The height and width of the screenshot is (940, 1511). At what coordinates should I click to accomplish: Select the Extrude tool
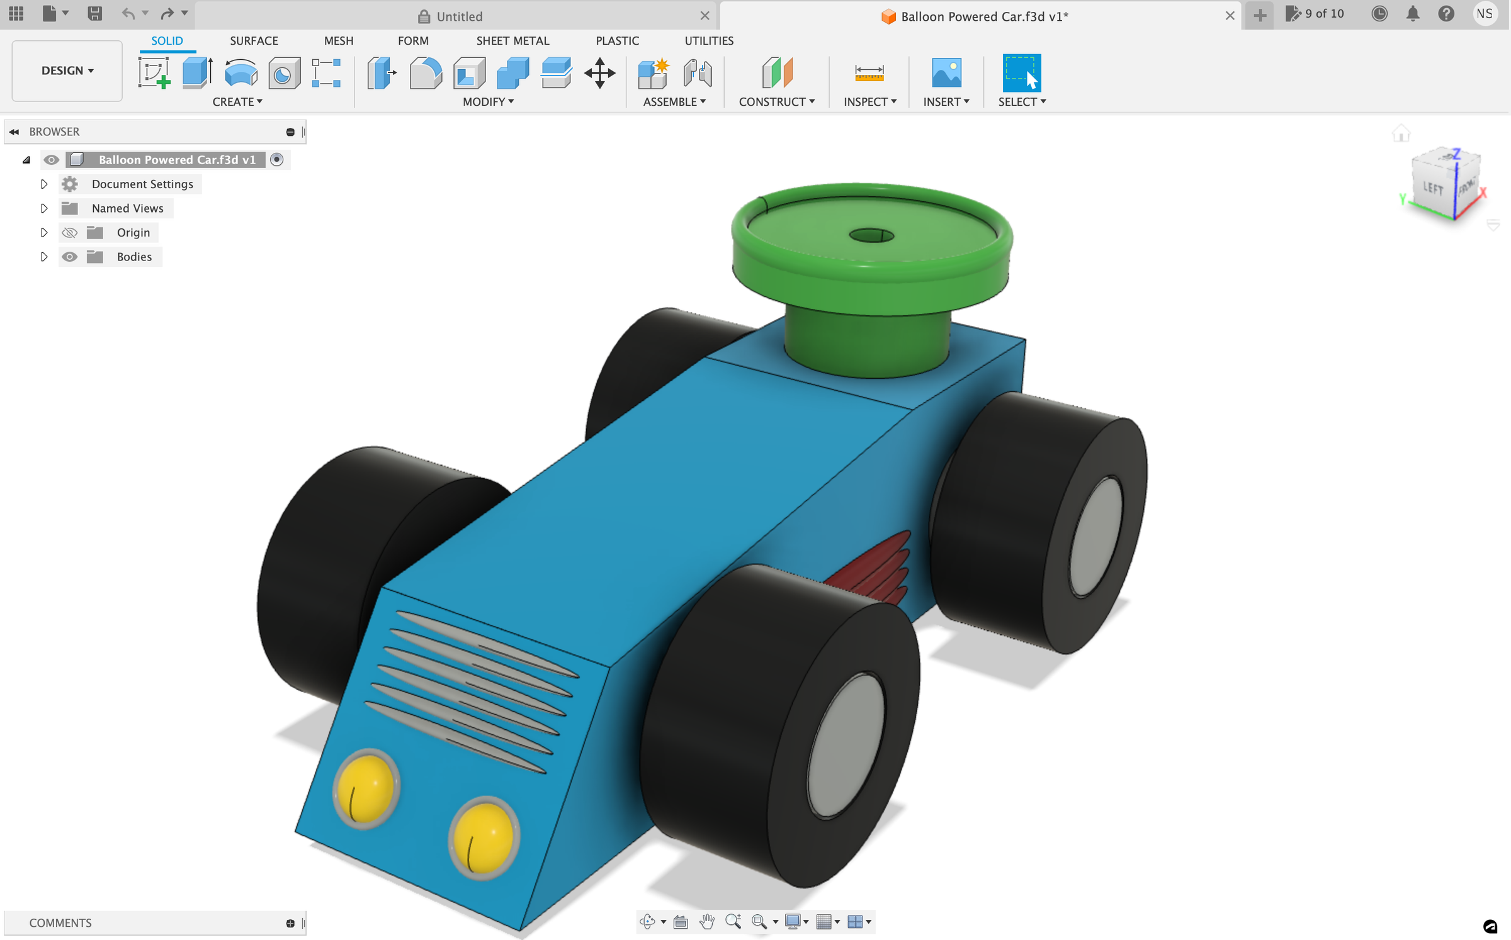coord(197,72)
